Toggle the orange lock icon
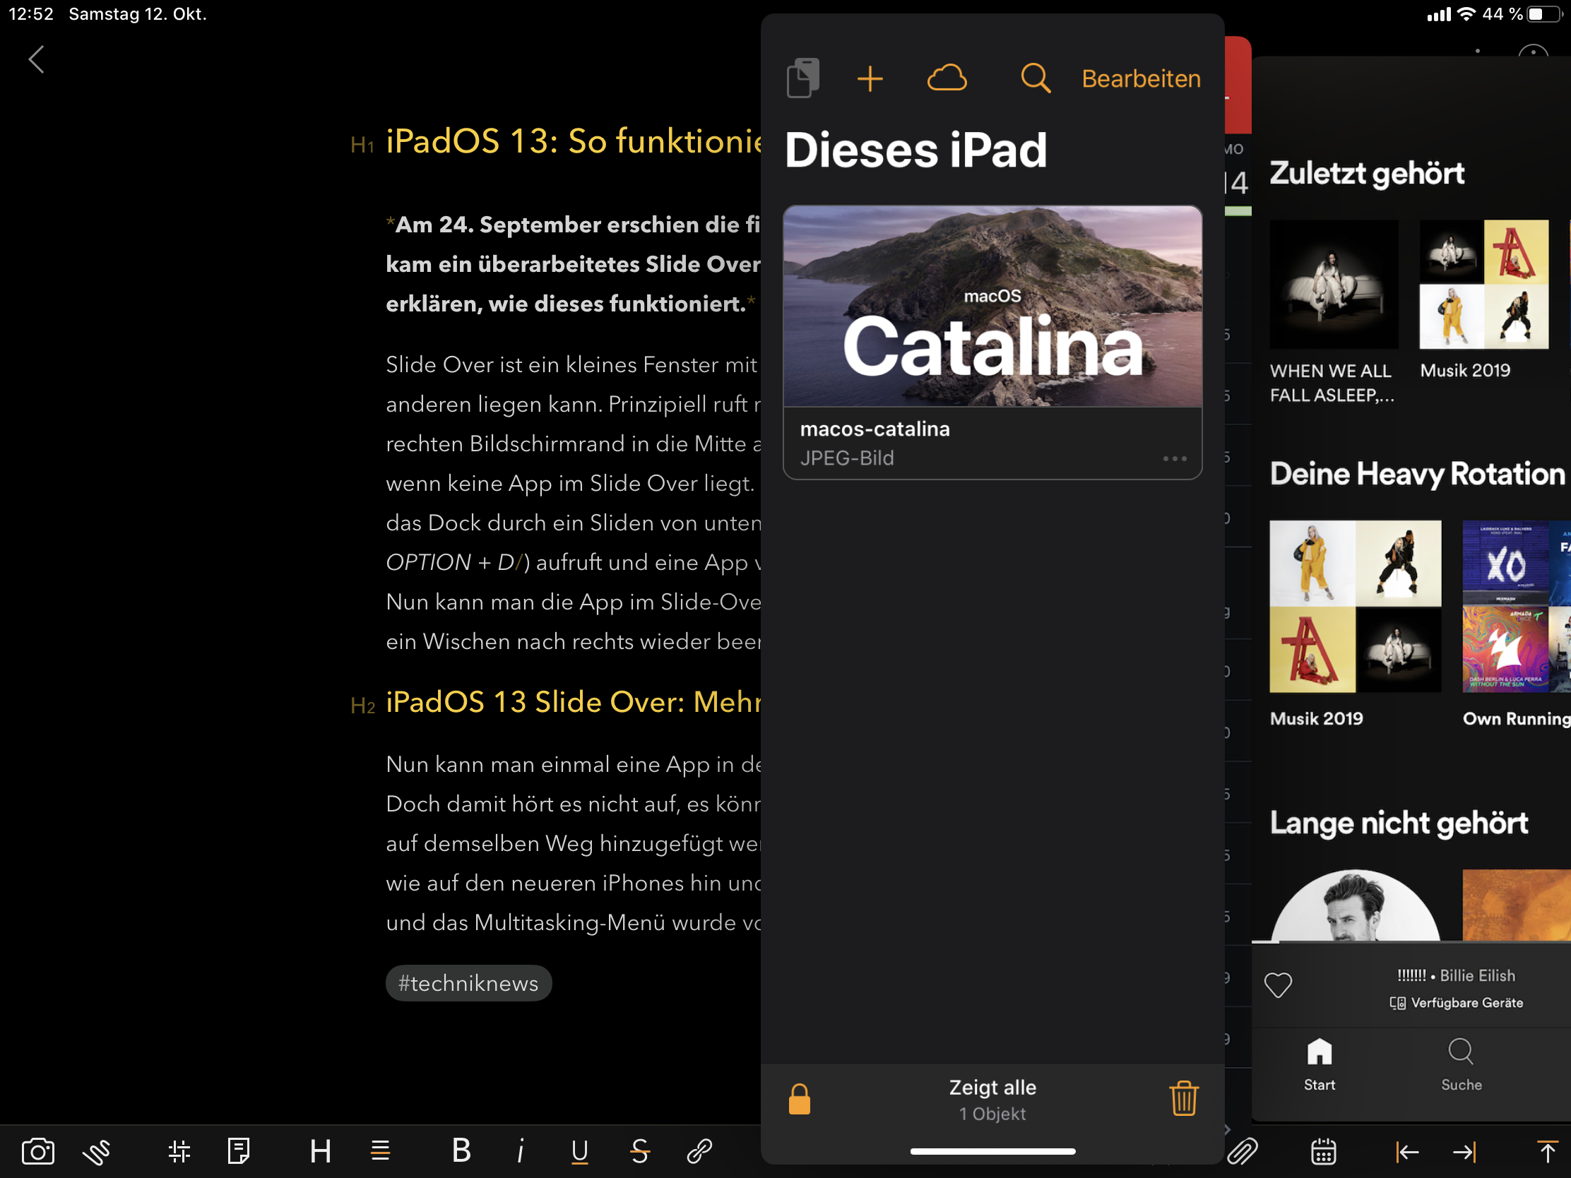The image size is (1571, 1178). click(x=799, y=1099)
